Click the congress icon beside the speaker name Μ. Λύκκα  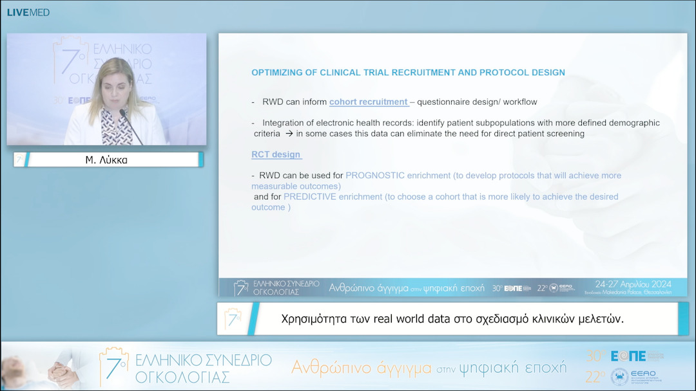20,159
